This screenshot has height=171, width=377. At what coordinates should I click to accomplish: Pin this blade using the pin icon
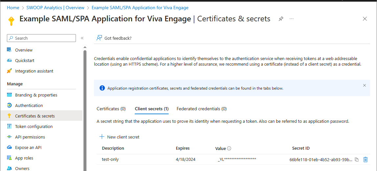[x=281, y=19]
